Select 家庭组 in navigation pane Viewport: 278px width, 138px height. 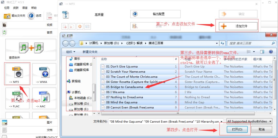74,81
